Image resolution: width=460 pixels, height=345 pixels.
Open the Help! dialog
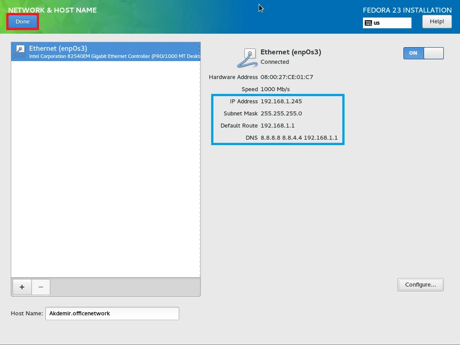(437, 22)
